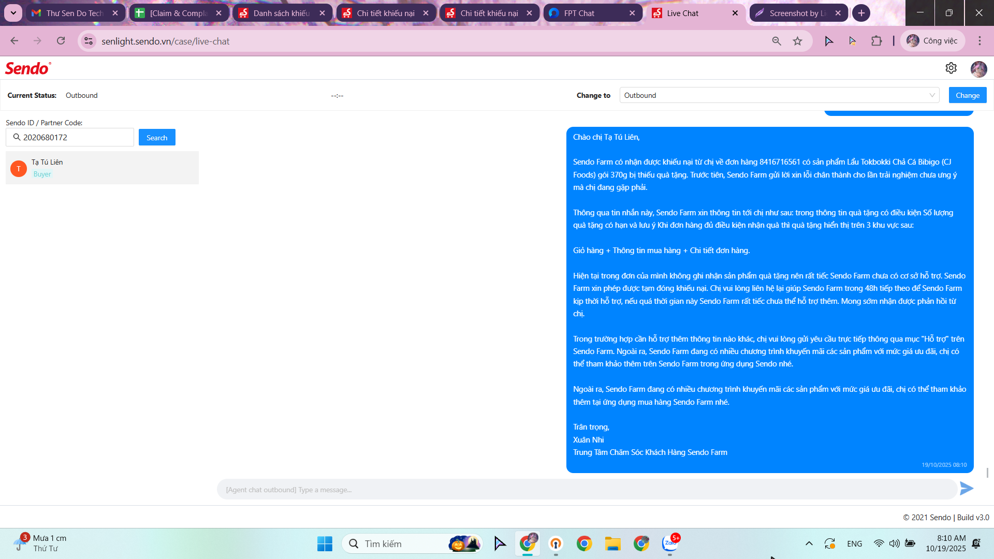Click the send message arrow icon

pos(966,489)
